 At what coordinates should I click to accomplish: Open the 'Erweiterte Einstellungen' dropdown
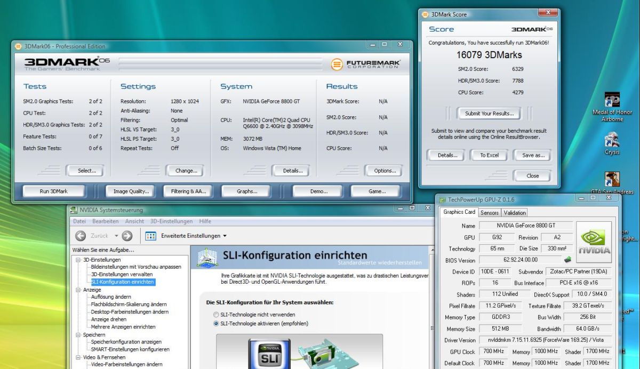pos(194,236)
